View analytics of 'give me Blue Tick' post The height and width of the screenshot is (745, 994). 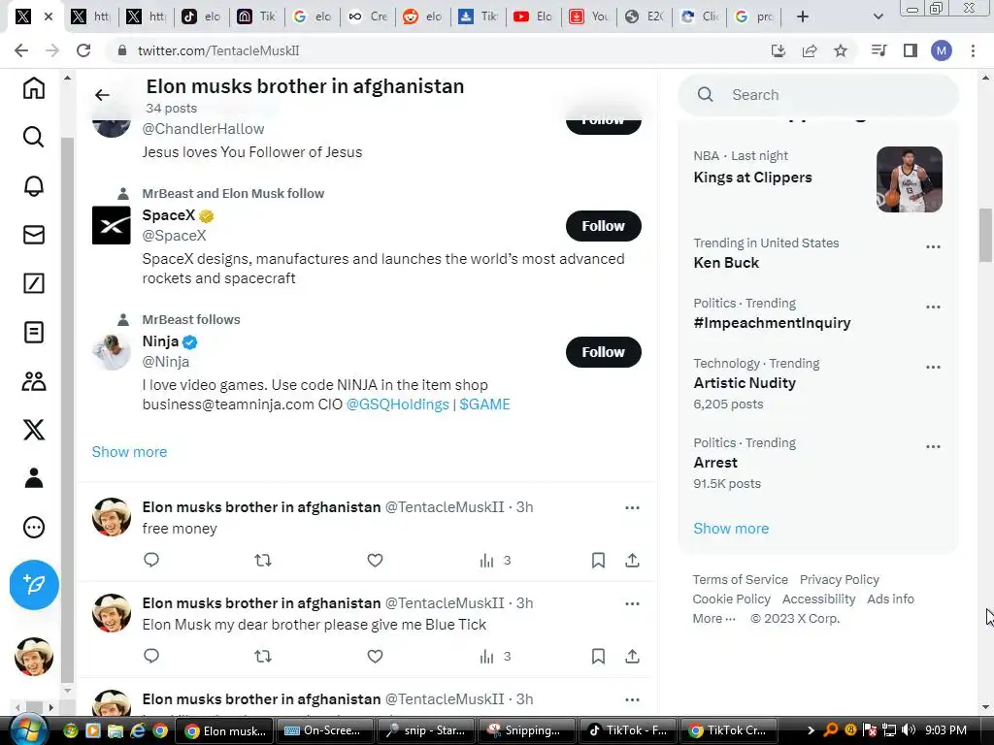click(x=494, y=657)
